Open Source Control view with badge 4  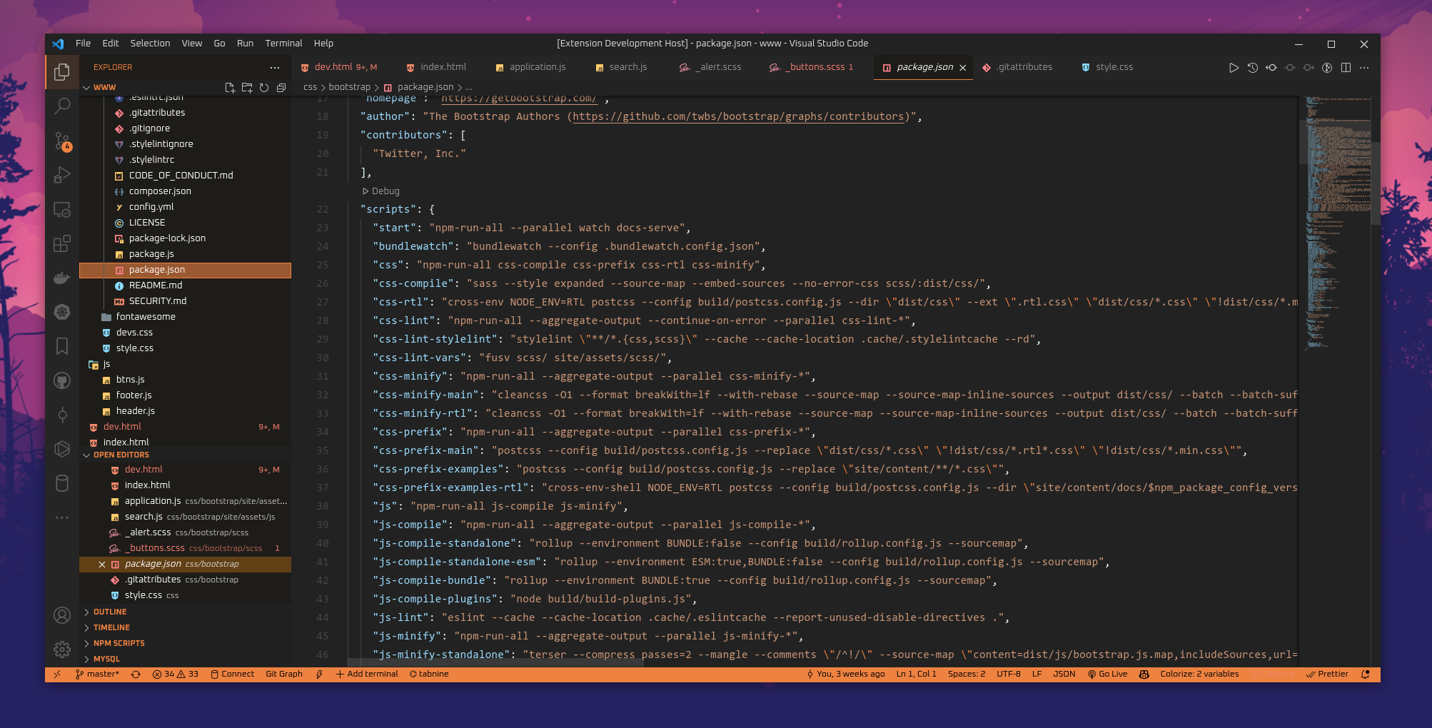[62, 141]
